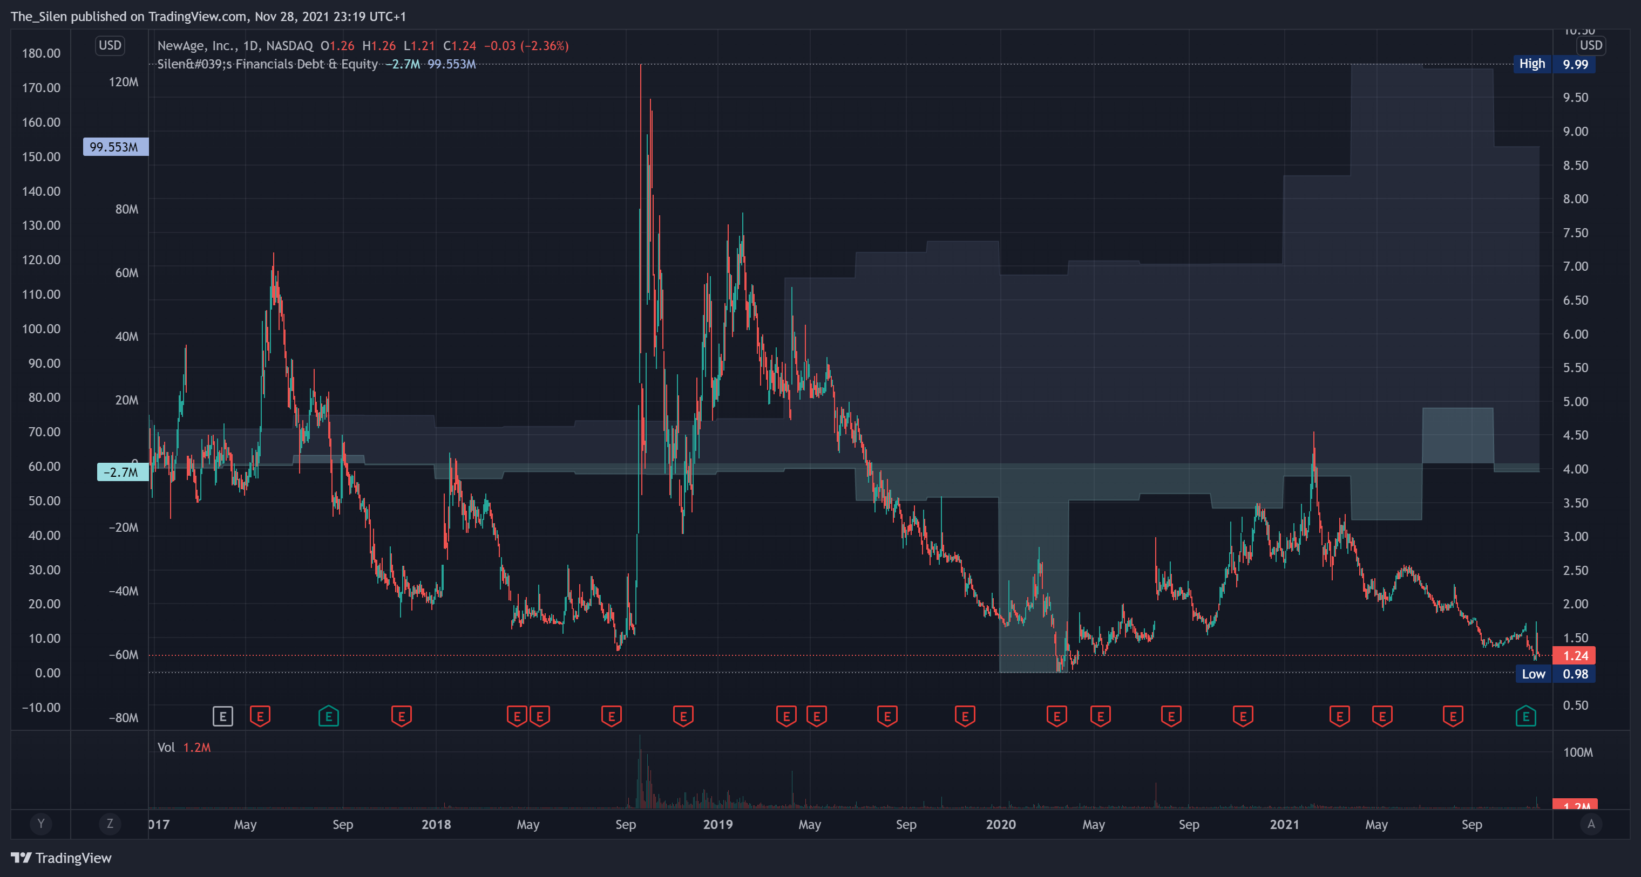Click the red E marker just after May 2017
1641x877 pixels.
click(260, 717)
